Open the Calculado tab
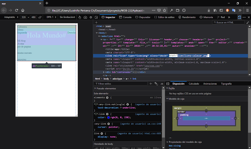Image resolution: width=251 pixels, height=149 pixels. (194, 84)
